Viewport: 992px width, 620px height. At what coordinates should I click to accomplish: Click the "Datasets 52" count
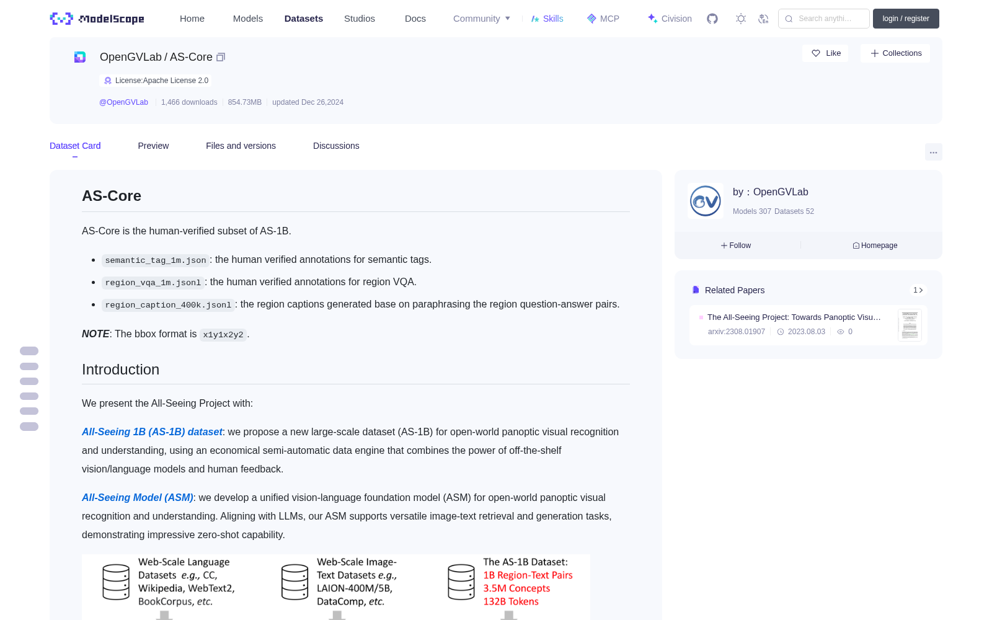(x=794, y=211)
